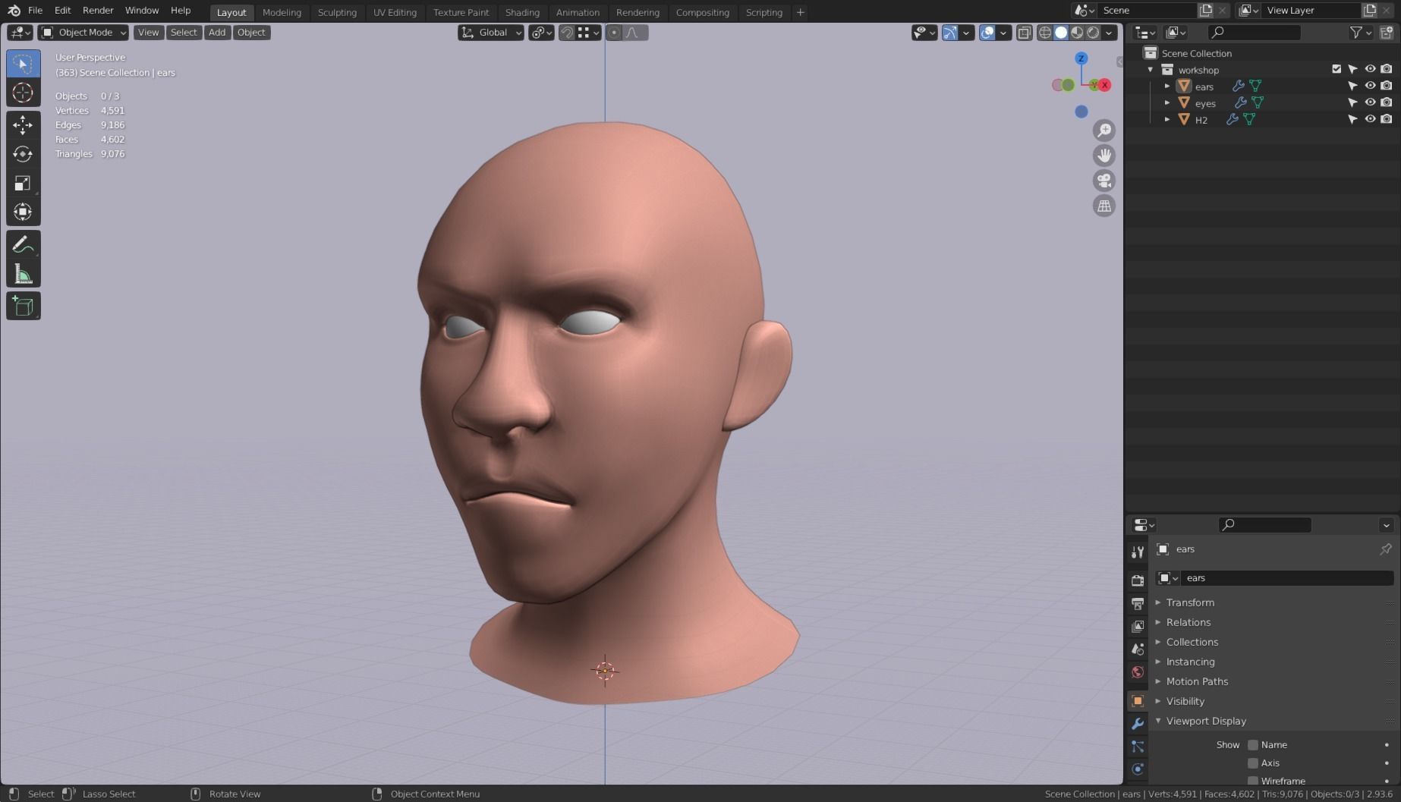
Task: Open the Physics properties tab
Action: tap(1137, 769)
